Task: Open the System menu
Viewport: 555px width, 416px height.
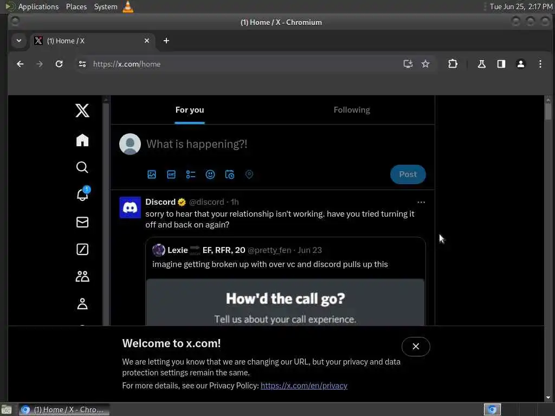Action: tap(106, 6)
